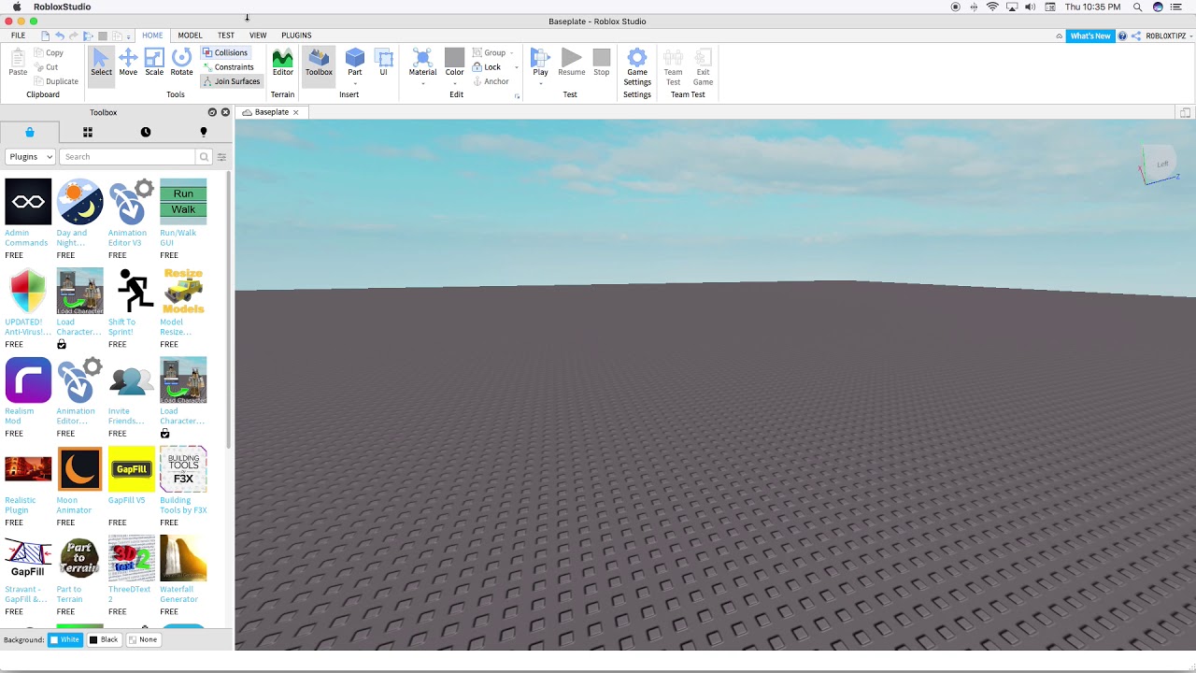Expand the Color dropdown arrow

(454, 84)
